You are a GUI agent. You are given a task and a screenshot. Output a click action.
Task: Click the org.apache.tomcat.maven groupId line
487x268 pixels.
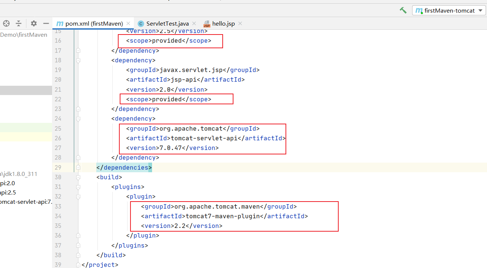219,206
